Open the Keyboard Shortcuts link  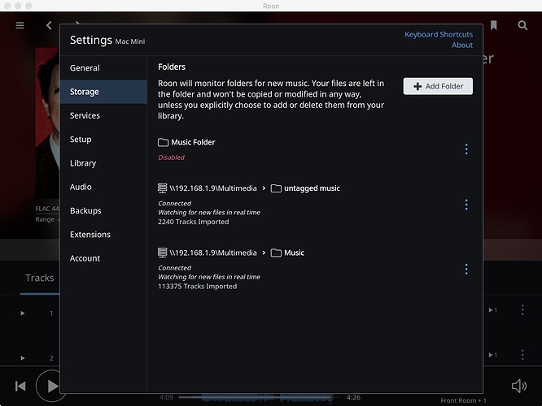click(x=439, y=34)
